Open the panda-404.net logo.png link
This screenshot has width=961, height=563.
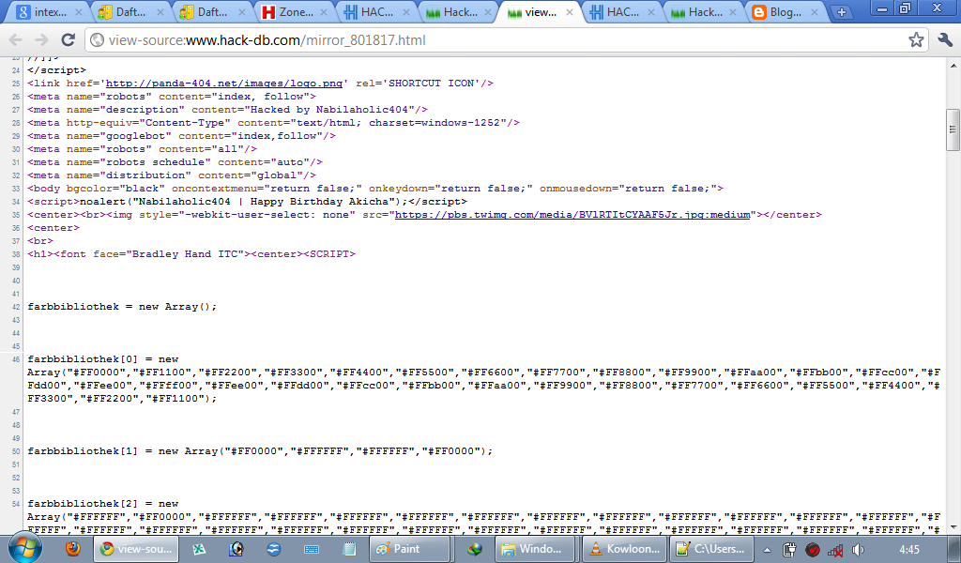click(223, 83)
